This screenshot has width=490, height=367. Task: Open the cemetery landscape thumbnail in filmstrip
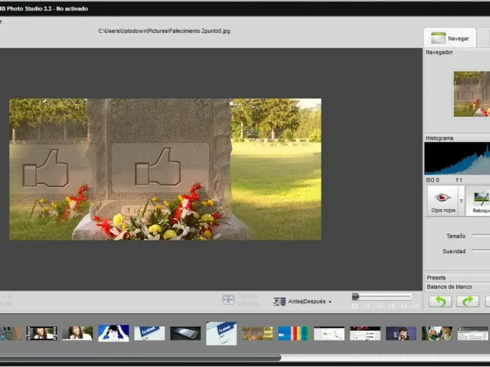tap(257, 333)
